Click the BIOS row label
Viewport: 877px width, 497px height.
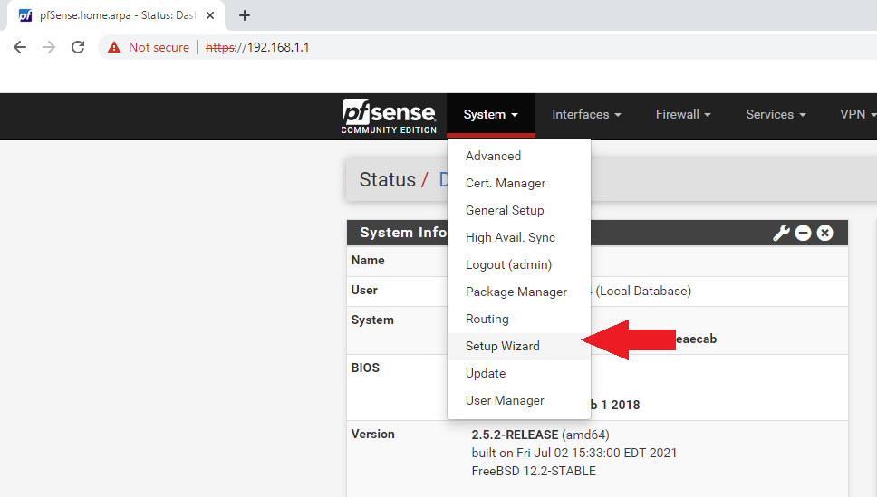click(x=365, y=368)
